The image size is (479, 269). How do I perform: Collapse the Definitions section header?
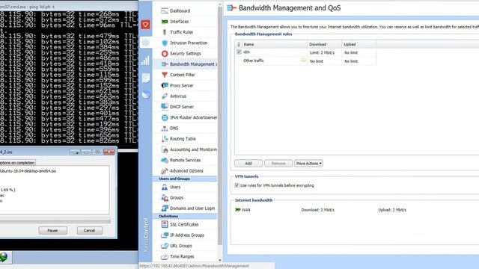[185, 216]
